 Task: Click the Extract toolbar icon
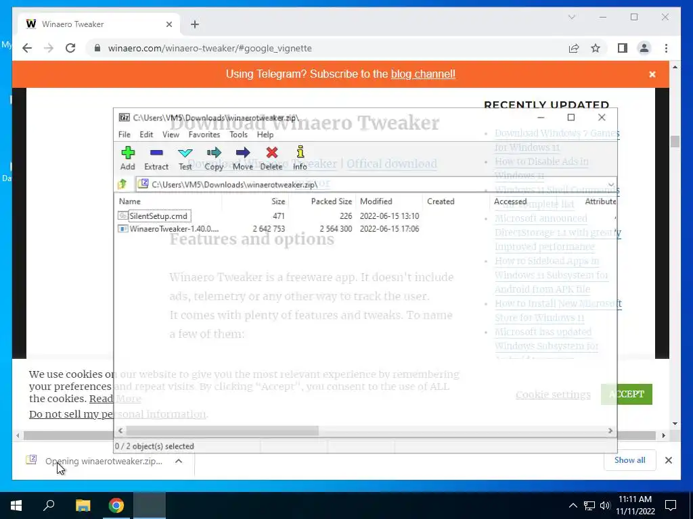pyautogui.click(x=156, y=158)
